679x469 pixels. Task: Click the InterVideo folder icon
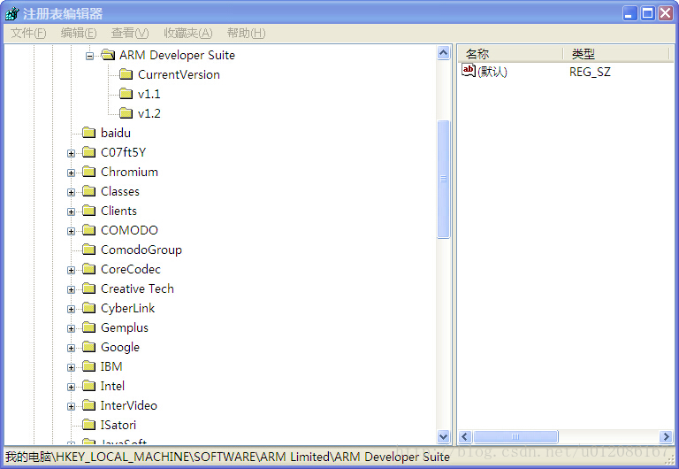pyautogui.click(x=88, y=405)
